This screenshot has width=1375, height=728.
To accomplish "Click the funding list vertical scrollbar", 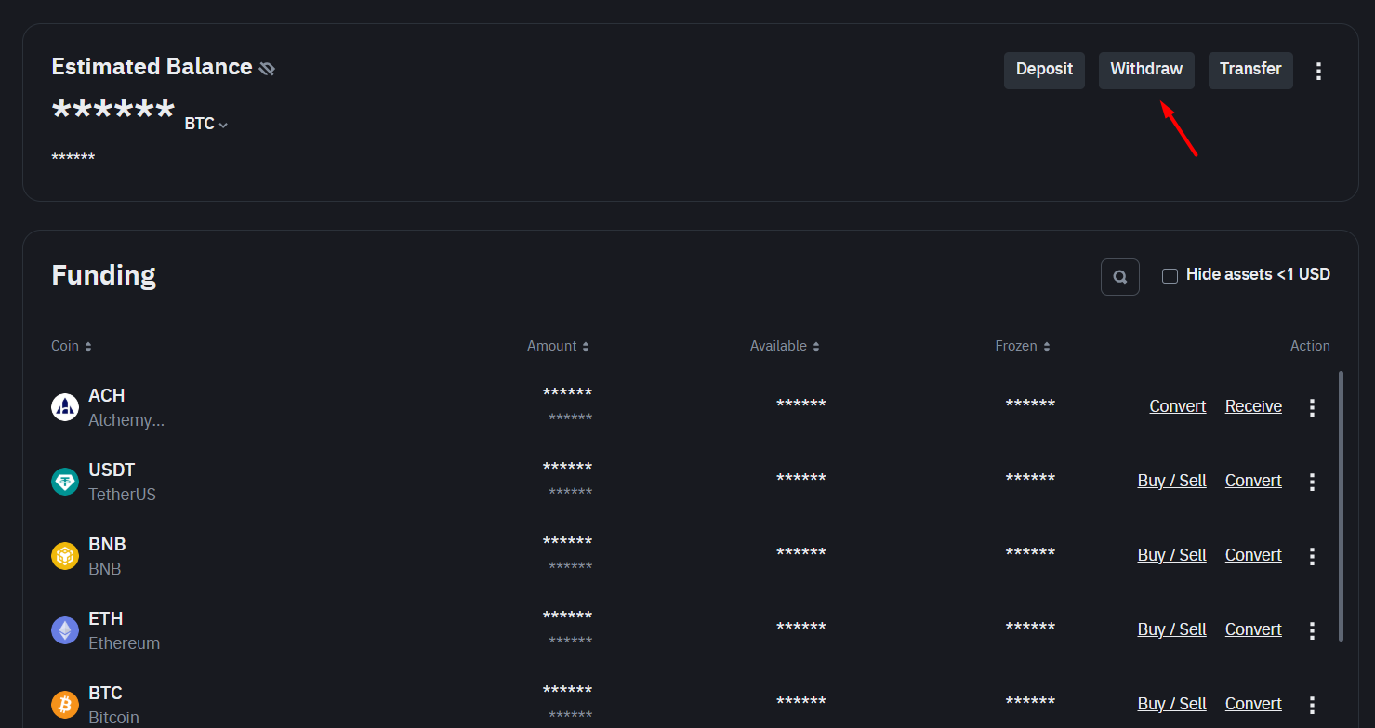I will tap(1341, 507).
